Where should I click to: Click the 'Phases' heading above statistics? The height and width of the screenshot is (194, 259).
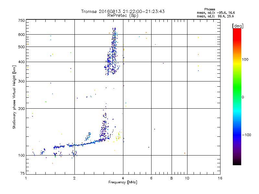pyautogui.click(x=209, y=9)
